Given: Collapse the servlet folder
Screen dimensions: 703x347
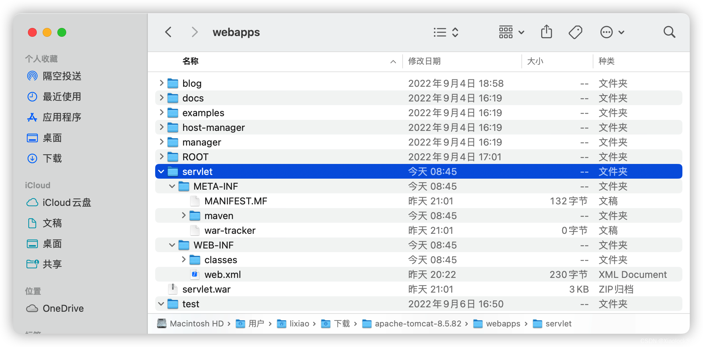Looking at the screenshot, I should 161,172.
